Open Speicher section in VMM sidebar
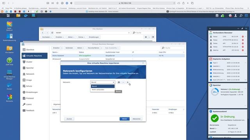This screenshot has height=140, width=250. pyautogui.click(x=34, y=68)
